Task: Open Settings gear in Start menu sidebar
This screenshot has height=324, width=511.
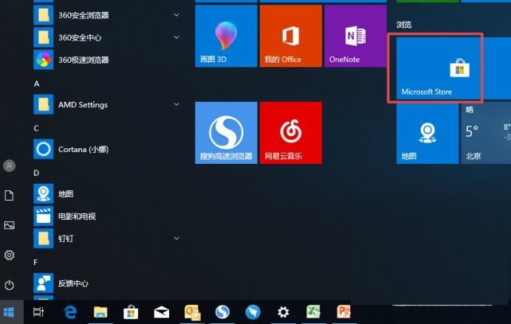Action: click(10, 255)
